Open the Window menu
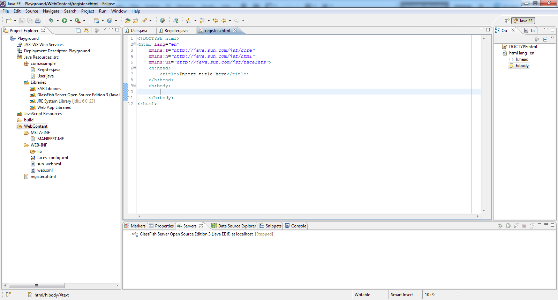 pyautogui.click(x=119, y=11)
